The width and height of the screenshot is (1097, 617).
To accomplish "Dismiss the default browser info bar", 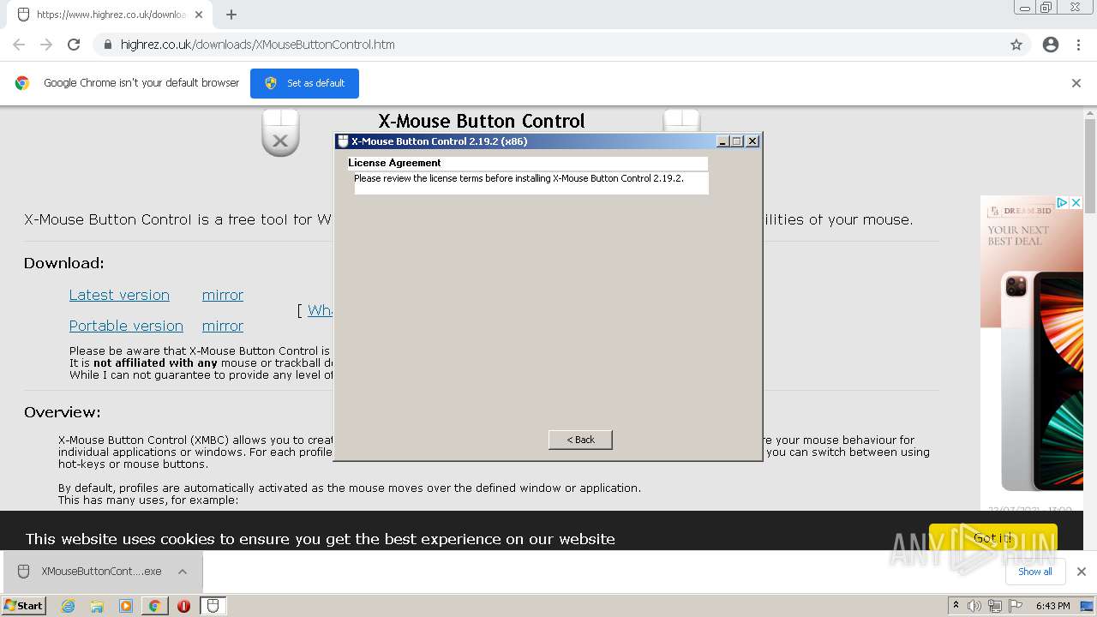I will tap(1076, 83).
